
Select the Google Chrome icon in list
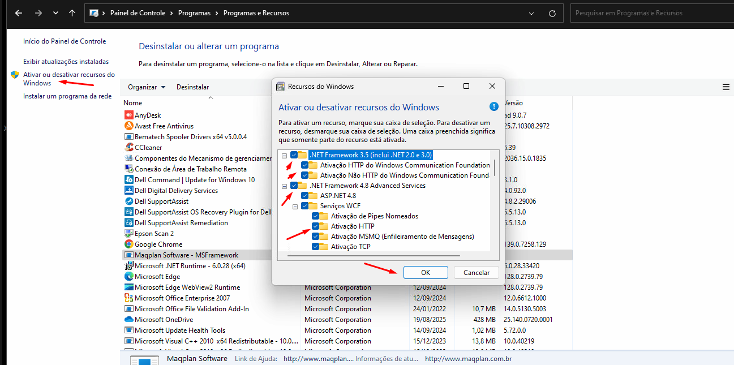128,244
